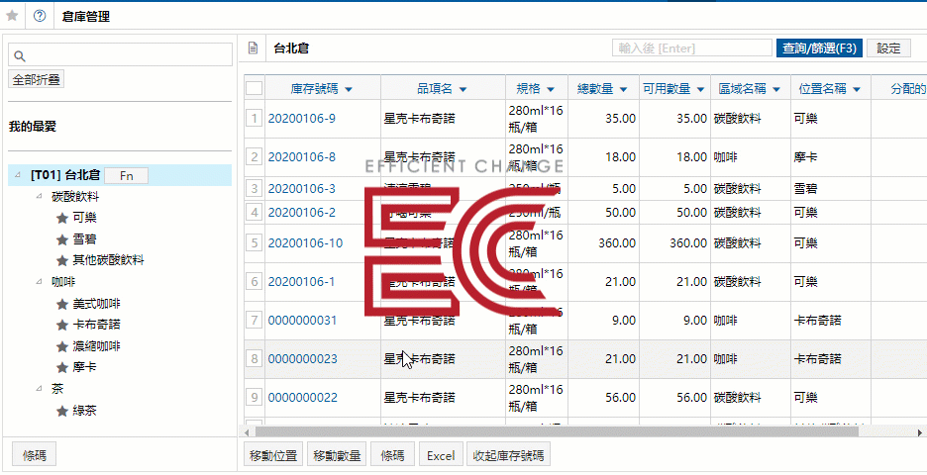
Task: Open stock number link 20200106-3
Action: click(x=301, y=189)
